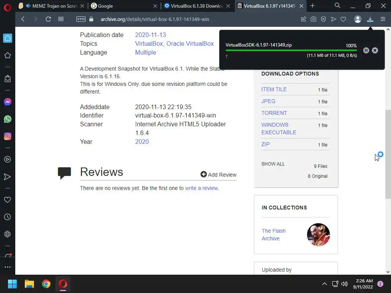The width and height of the screenshot is (391, 293).
Task: Cancel the VirtualBoxSDK zip download
Action: point(375,50)
